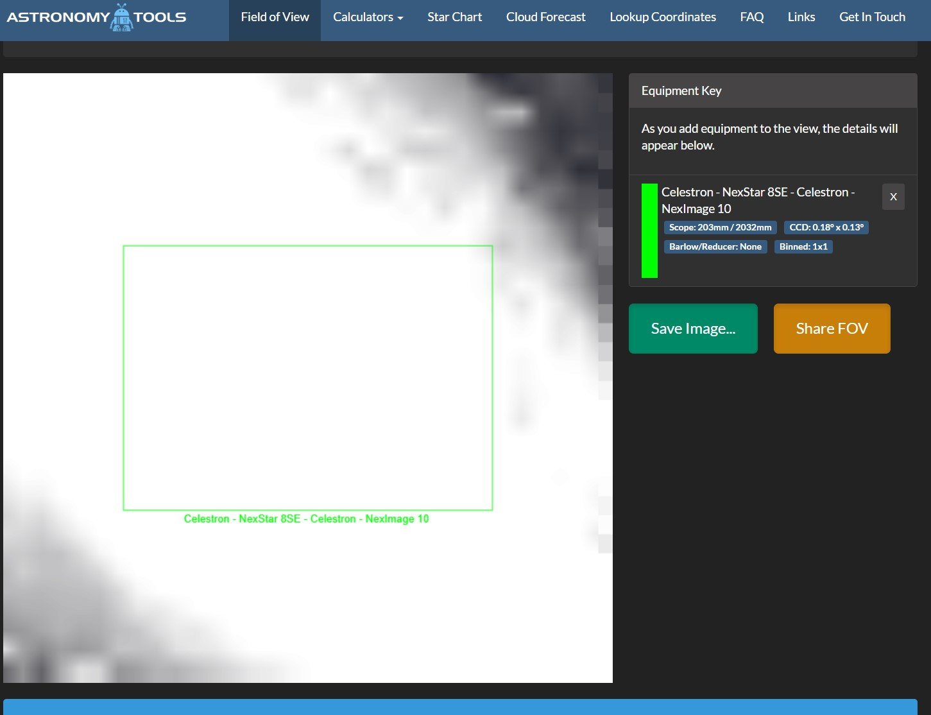Click the Celestron NexStar 8SE equipment title
This screenshot has width=931, height=715.
[x=758, y=200]
